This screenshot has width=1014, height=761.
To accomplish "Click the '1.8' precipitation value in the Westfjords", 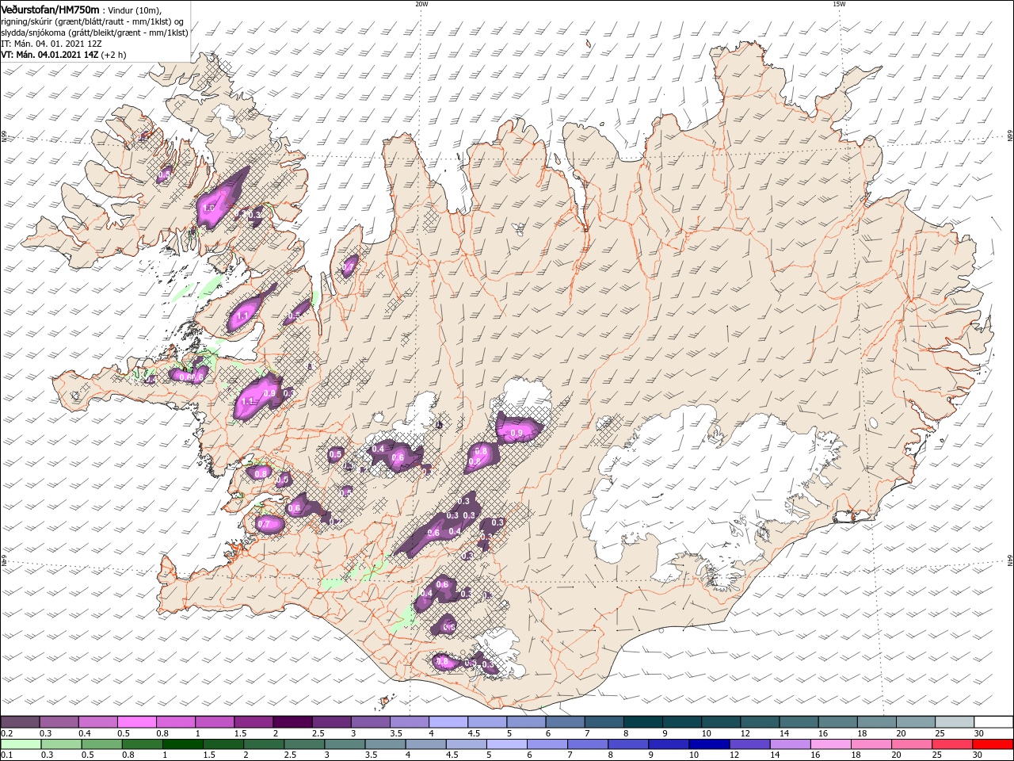I will pyautogui.click(x=209, y=208).
